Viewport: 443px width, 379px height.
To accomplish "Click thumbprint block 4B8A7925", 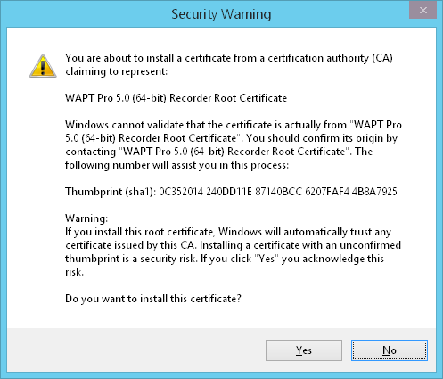I will point(374,192).
